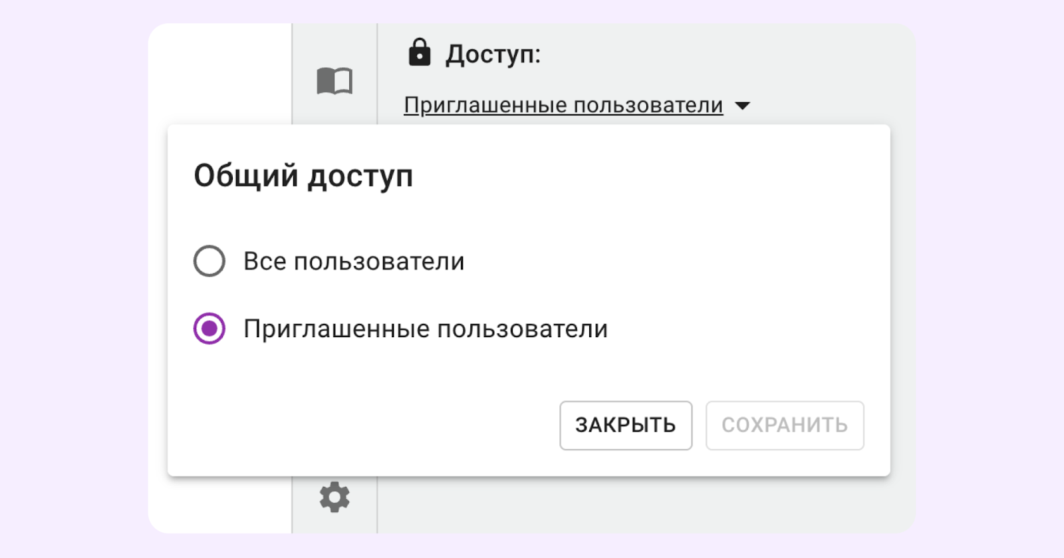
Task: Open the Приглашенные пользователи dropdown
Action: click(x=563, y=104)
